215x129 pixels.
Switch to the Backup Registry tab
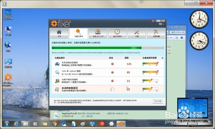117,33
